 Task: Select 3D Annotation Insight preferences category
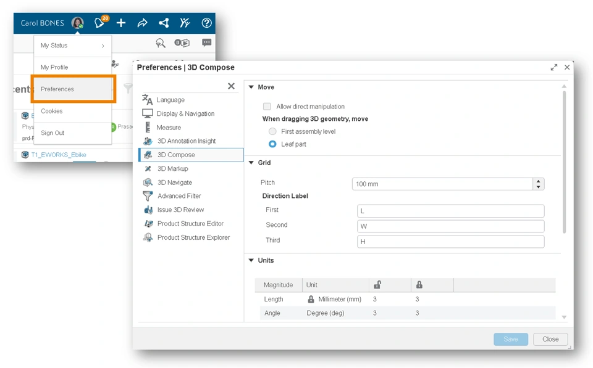point(191,141)
